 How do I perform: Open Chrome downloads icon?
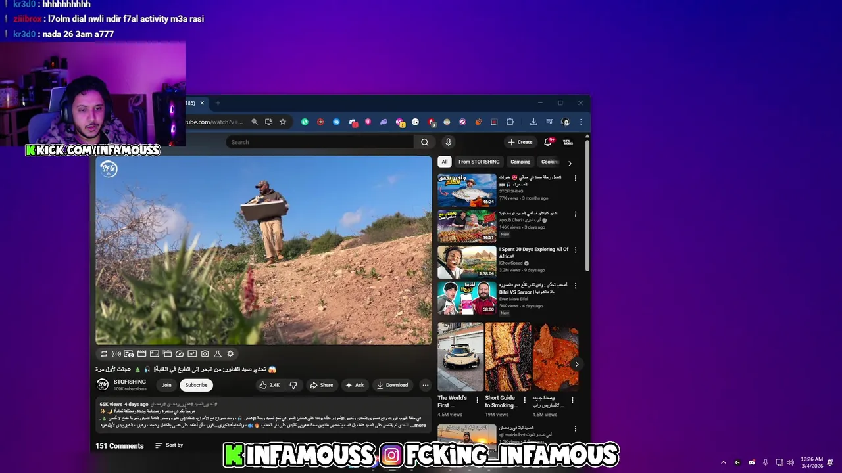click(533, 122)
